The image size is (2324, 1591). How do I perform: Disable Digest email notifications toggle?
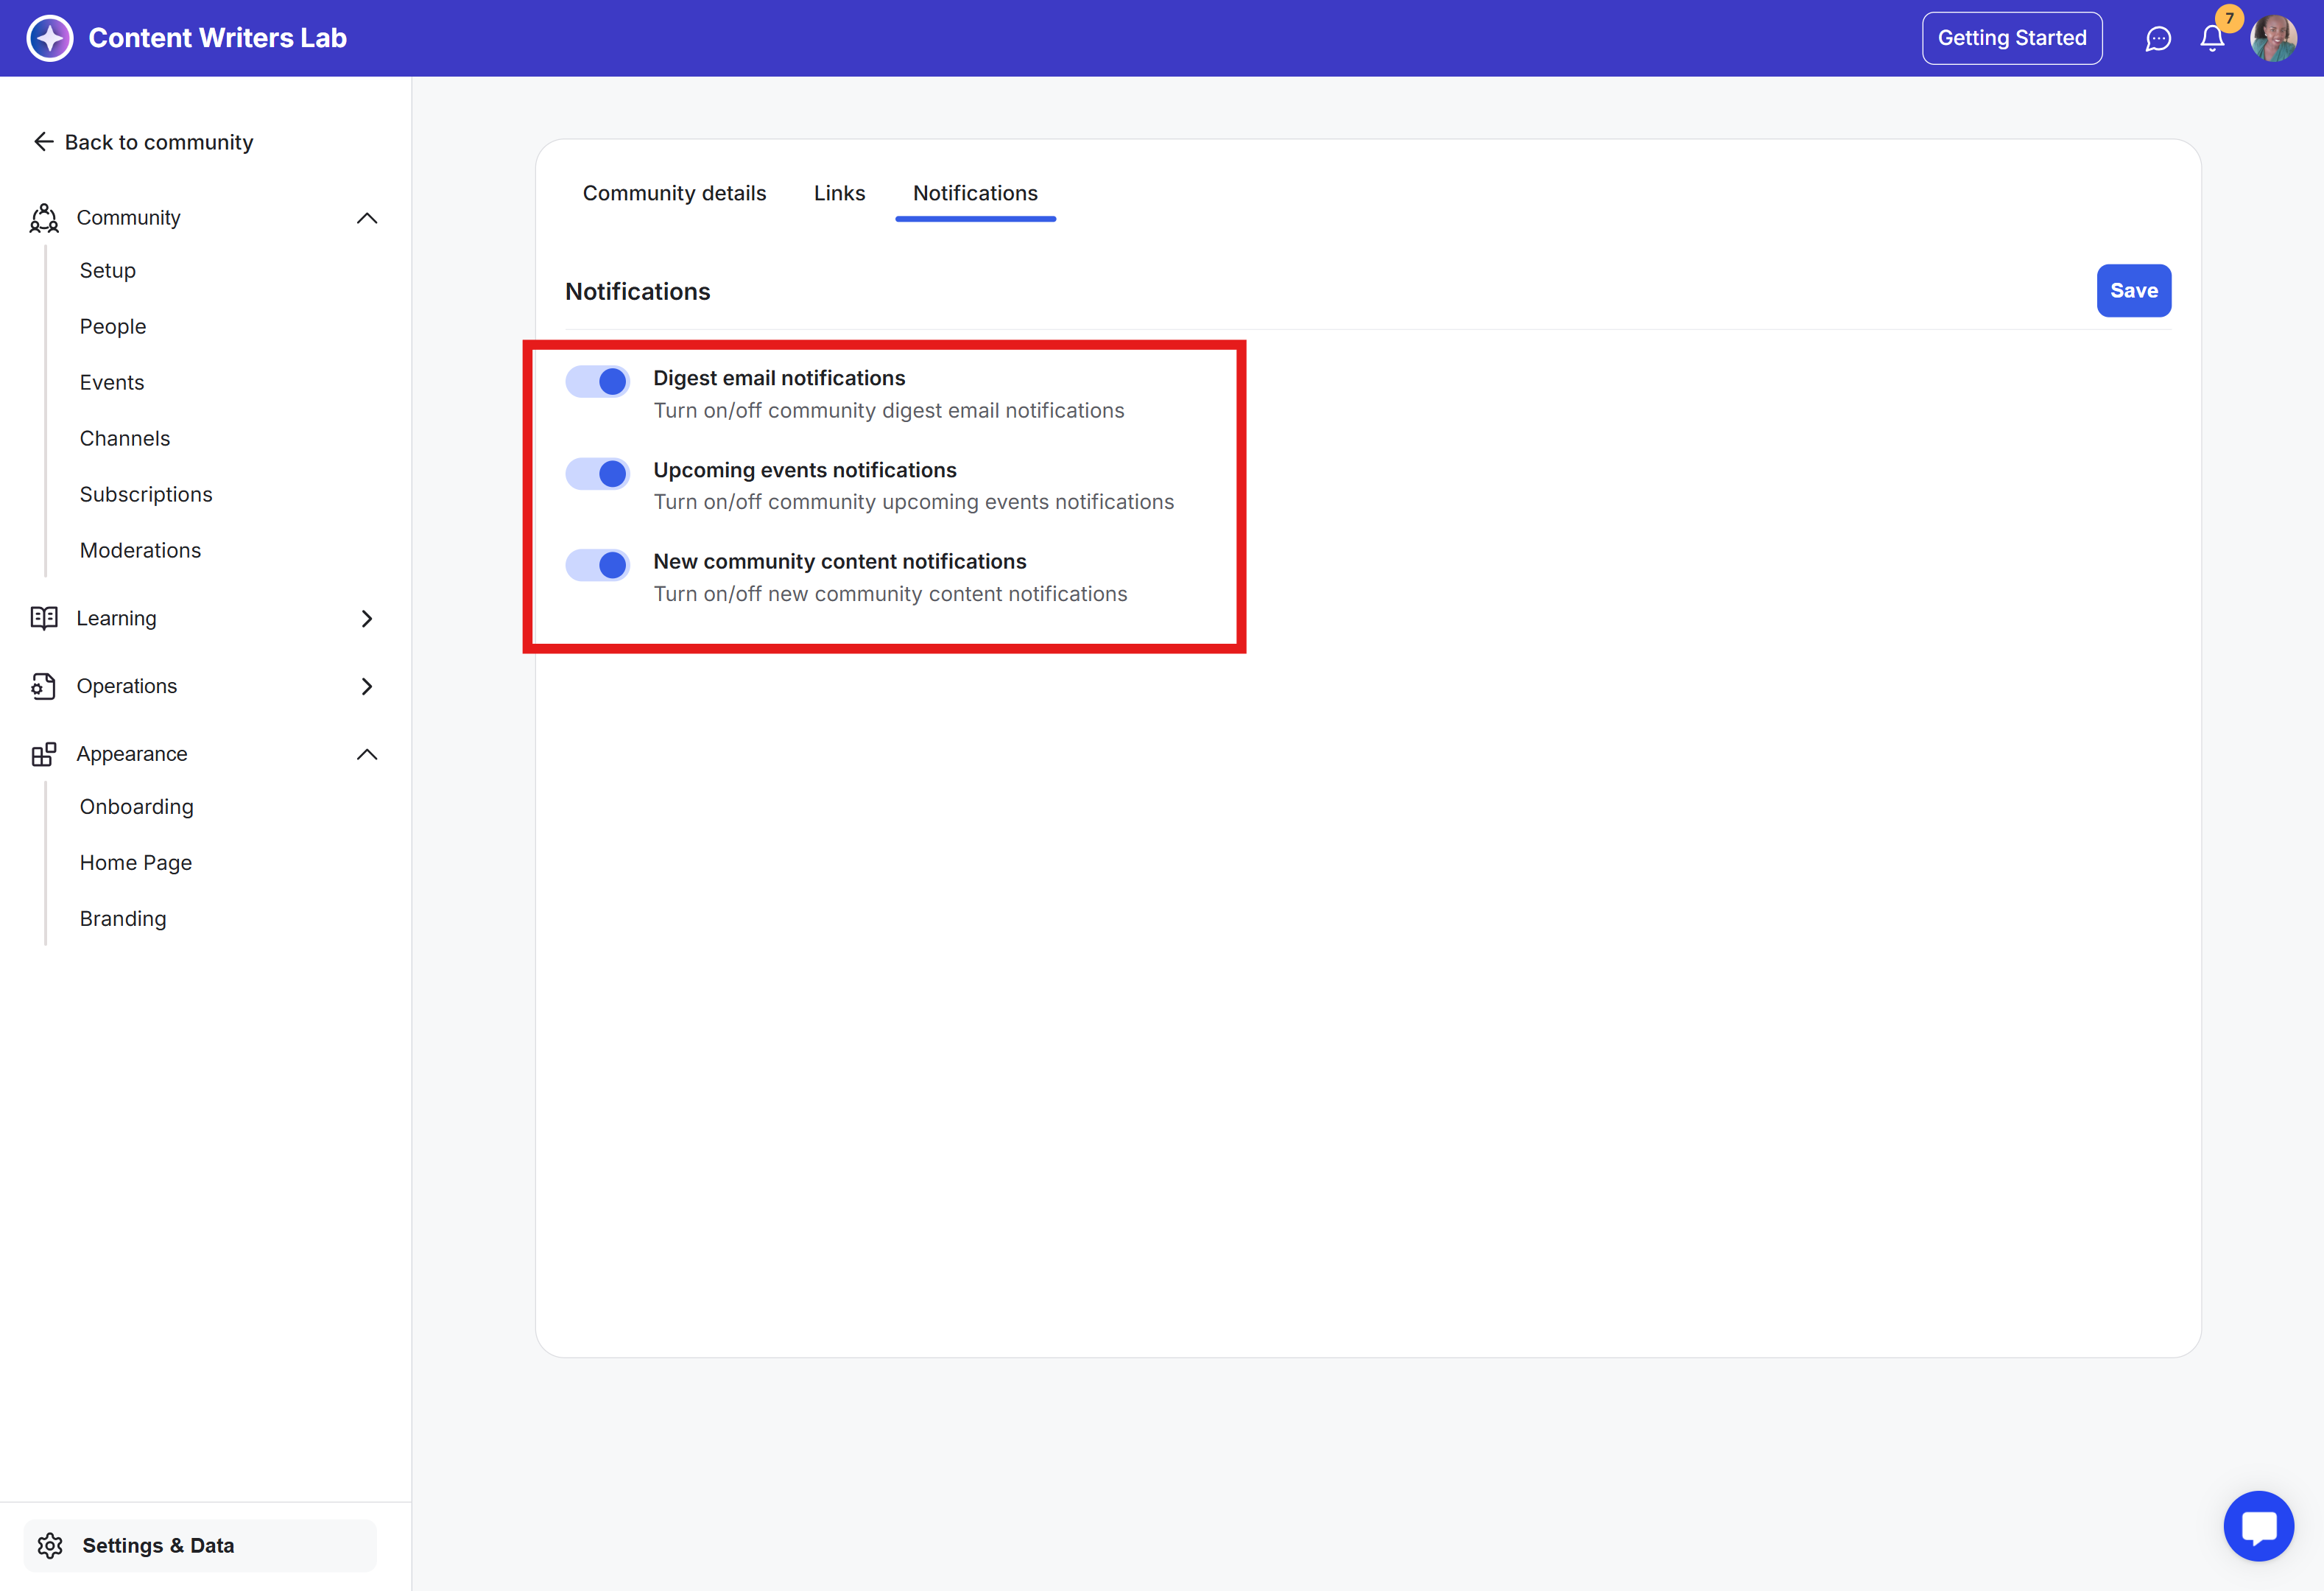coord(598,381)
